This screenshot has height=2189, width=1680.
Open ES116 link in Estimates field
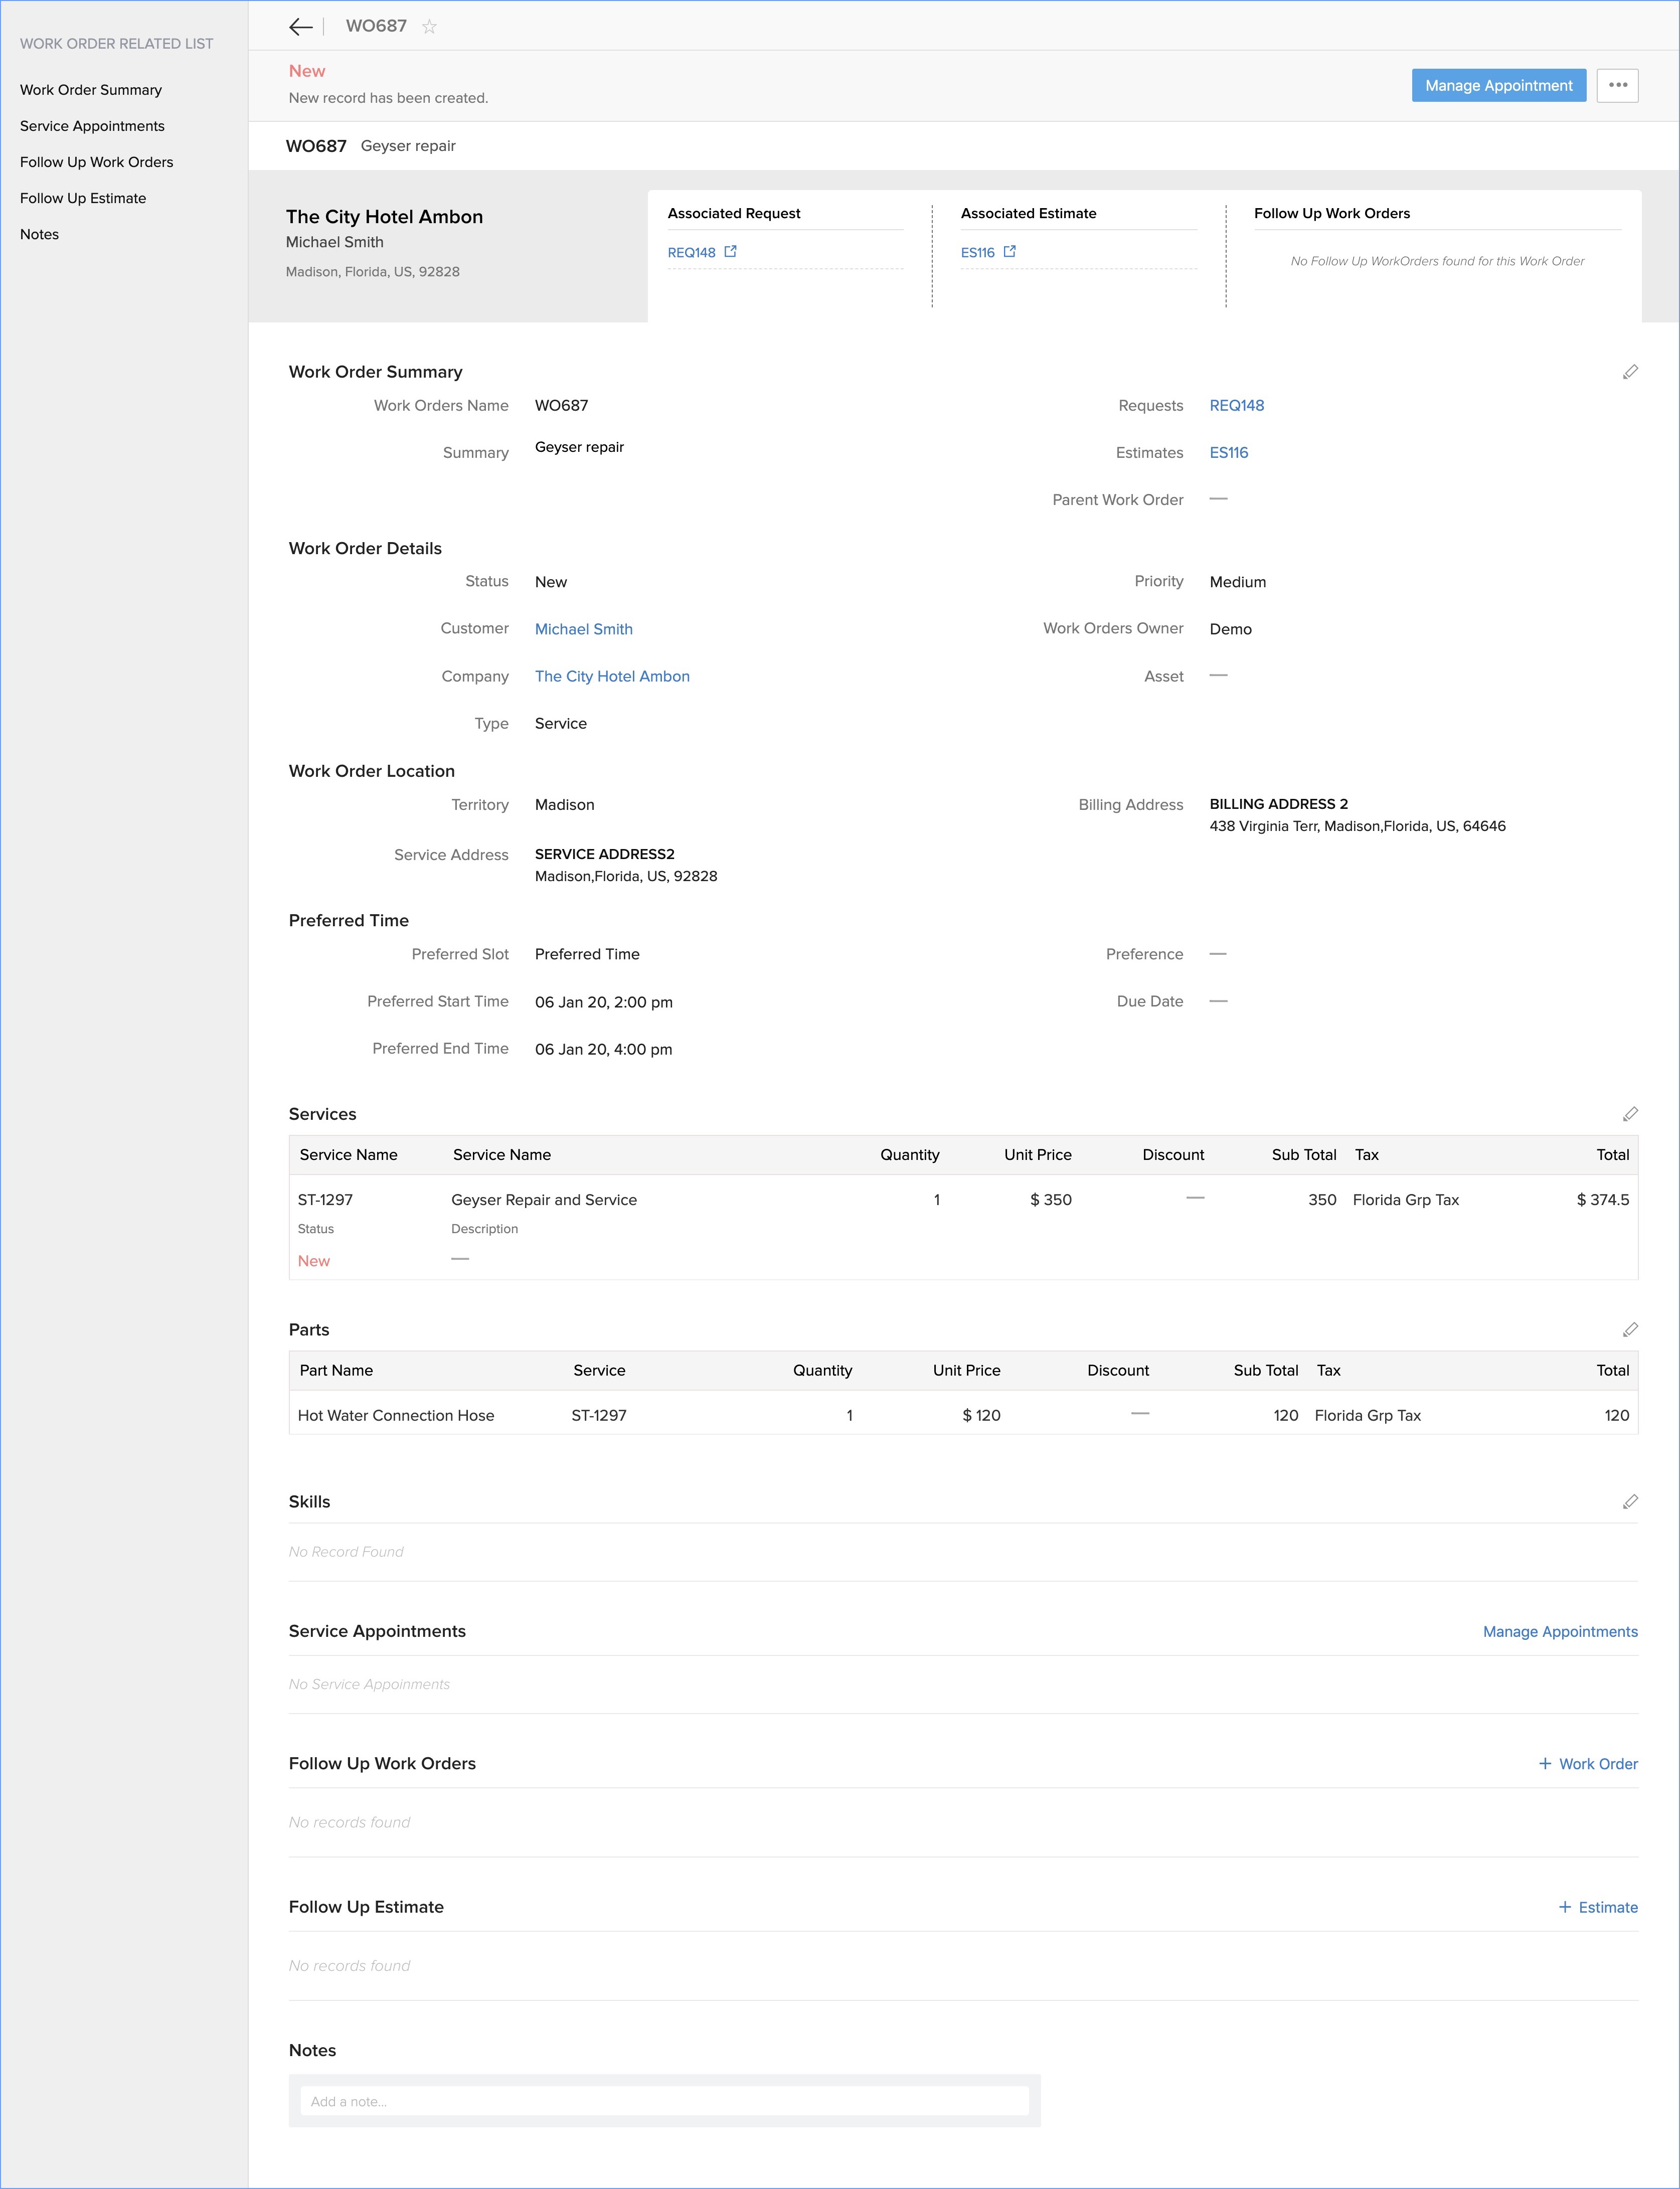click(x=1228, y=453)
